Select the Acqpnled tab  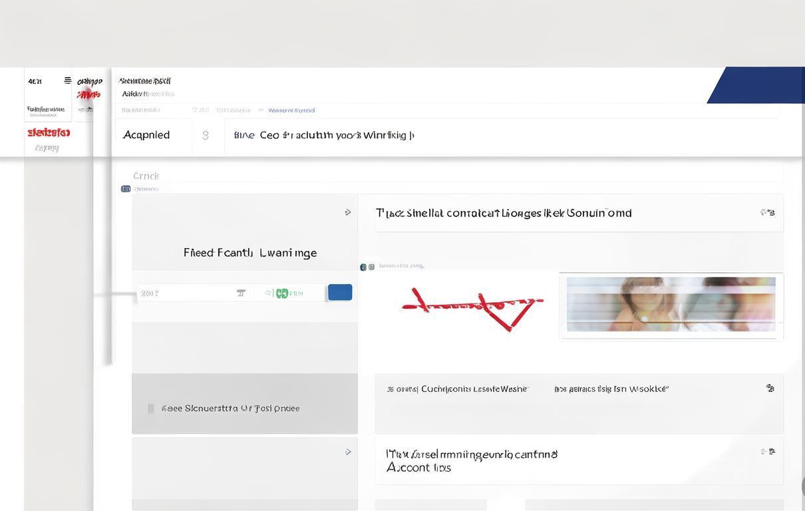click(146, 135)
